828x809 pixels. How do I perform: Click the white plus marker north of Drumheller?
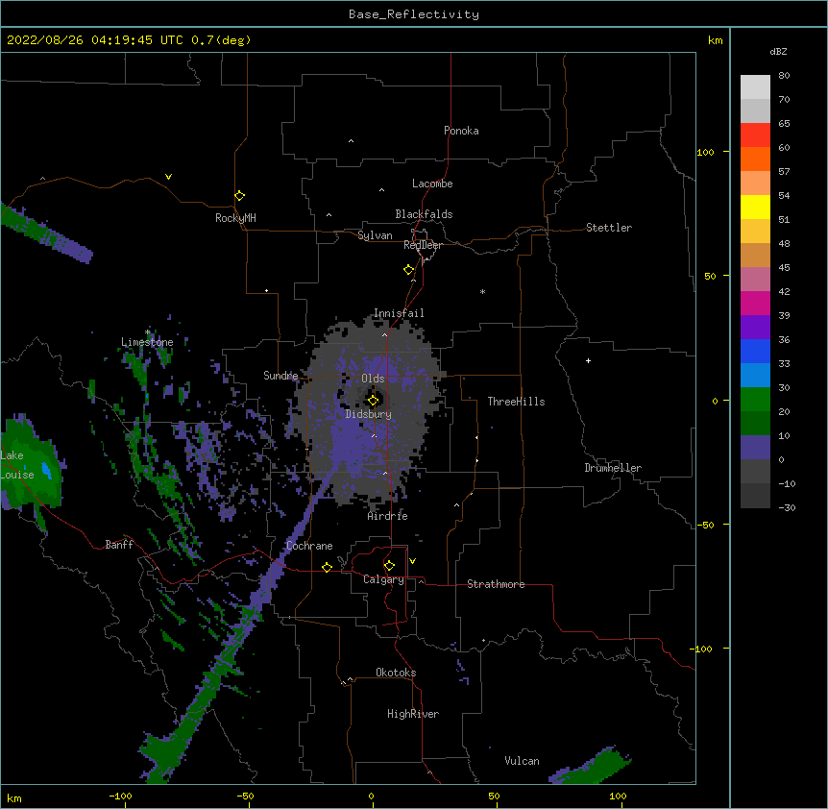tap(588, 360)
